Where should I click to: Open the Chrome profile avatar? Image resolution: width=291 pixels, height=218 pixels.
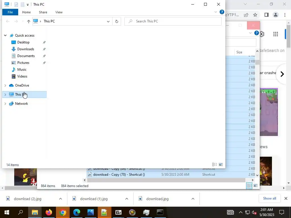click(276, 15)
